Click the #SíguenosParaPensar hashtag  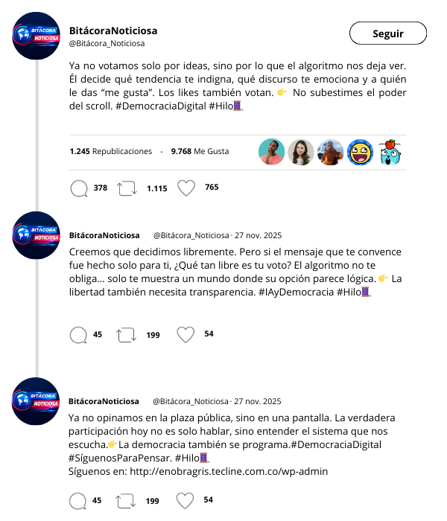(119, 458)
